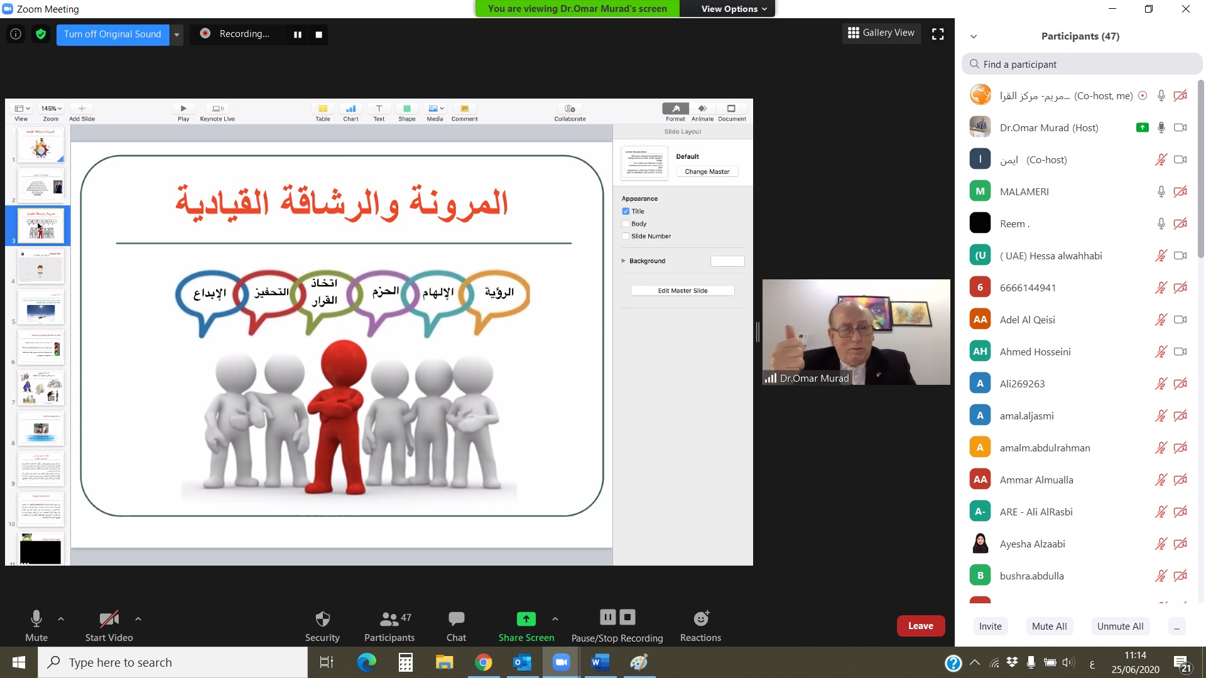Open Microsoft Word from the taskbar

point(600,662)
